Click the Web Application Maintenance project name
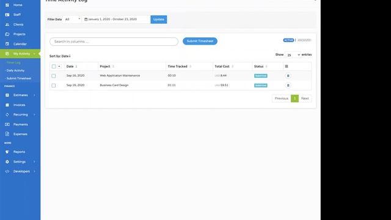 [120, 75]
